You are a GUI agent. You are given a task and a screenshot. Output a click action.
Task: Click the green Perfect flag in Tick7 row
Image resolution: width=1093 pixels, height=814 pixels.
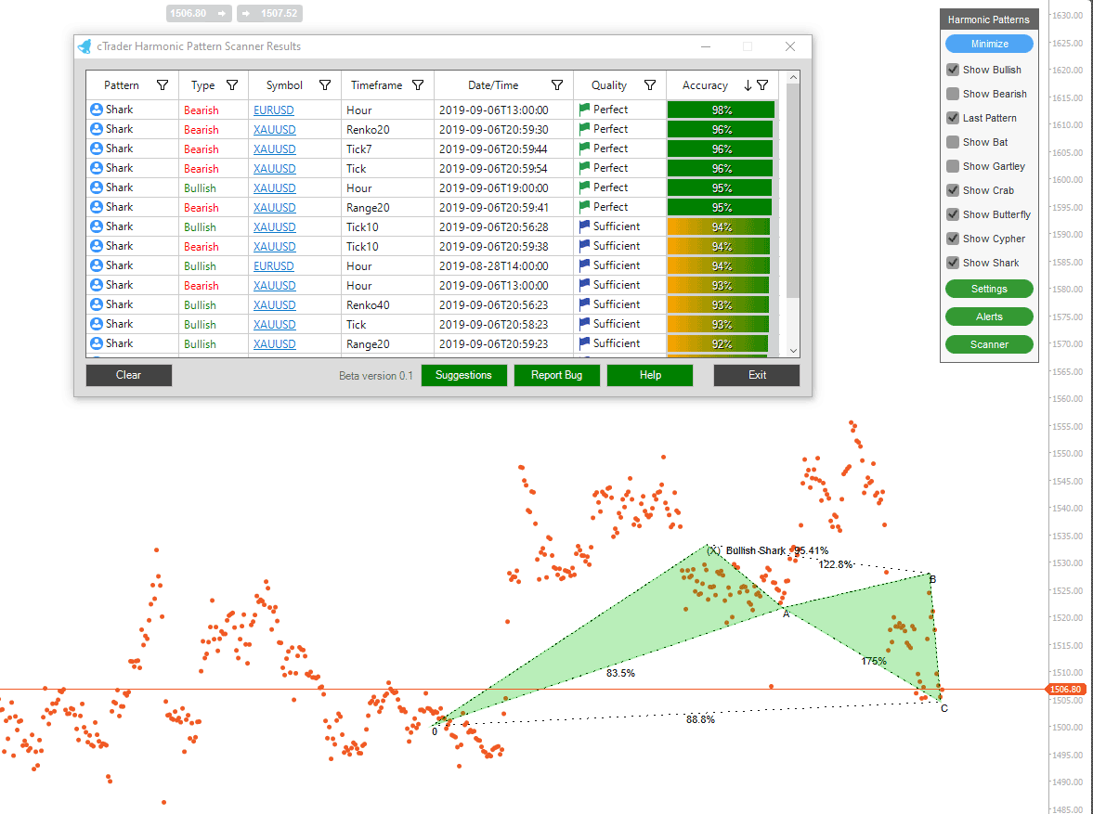tap(584, 149)
